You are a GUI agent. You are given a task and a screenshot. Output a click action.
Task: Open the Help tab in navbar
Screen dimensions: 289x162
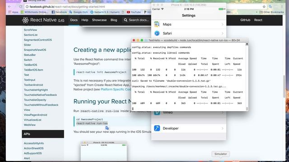point(85,20)
